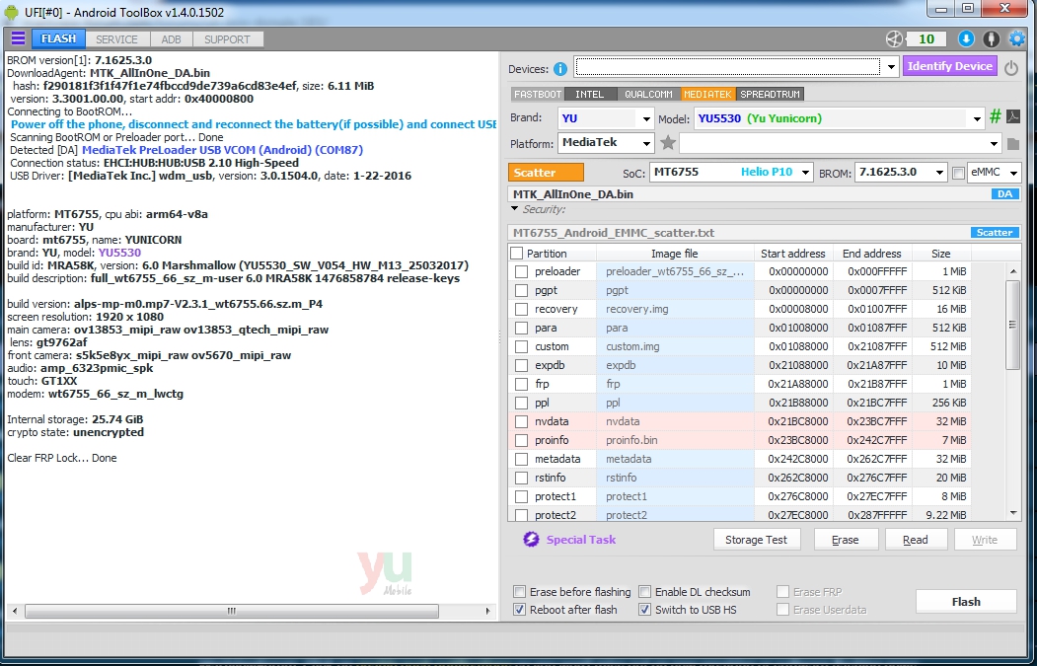Enable DL checksum option
Viewport: 1037px width, 666px height.
coord(645,592)
